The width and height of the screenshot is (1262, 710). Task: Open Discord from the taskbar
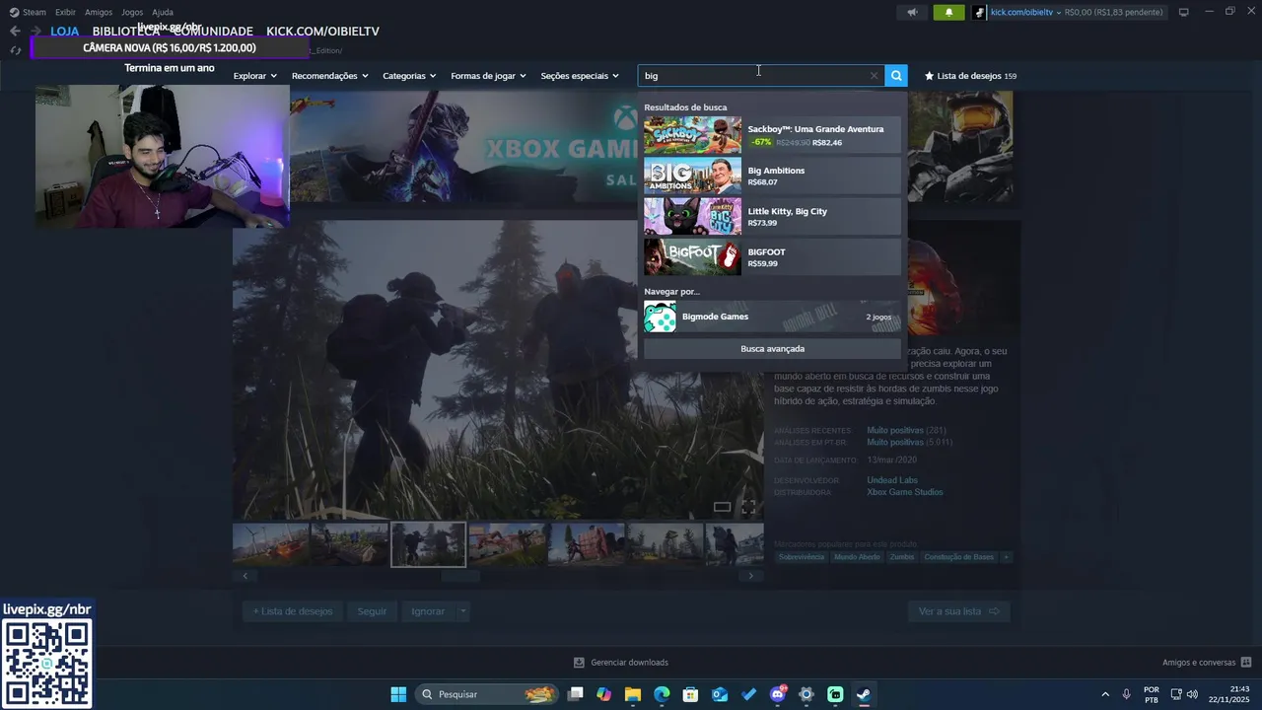778,694
